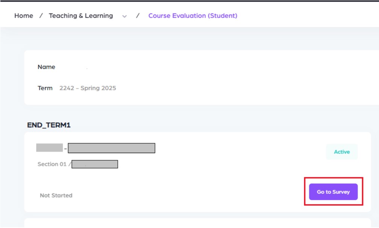This screenshot has height=228, width=379.
Task: Click the Active status badge
Action: click(x=342, y=152)
